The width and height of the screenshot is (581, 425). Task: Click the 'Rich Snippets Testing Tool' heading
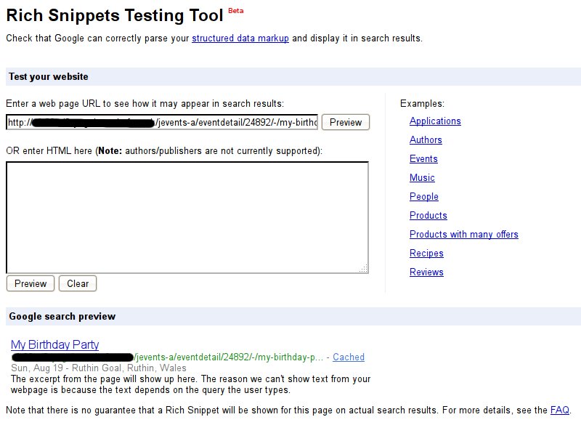tap(115, 15)
